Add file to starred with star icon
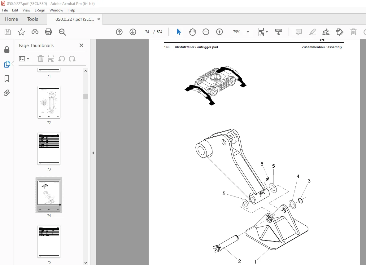 (x=21, y=32)
